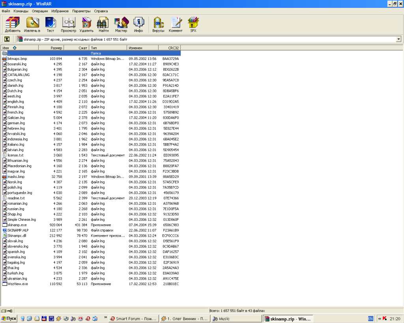
Task: Sort by the CRC32 column header
Action: click(170, 48)
